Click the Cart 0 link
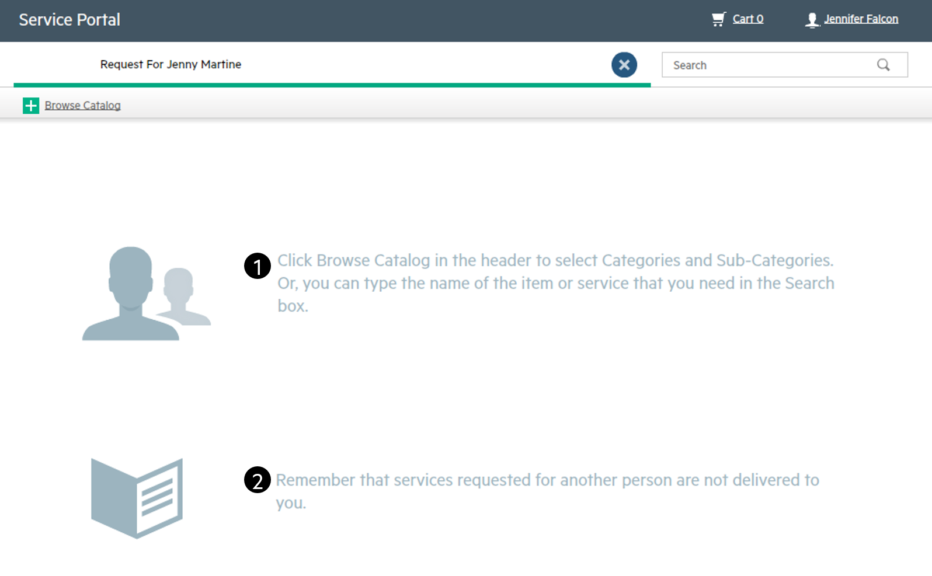Screen dimensions: 932x576 tap(748, 19)
